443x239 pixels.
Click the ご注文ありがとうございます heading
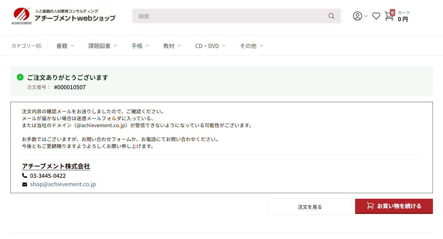pos(68,77)
